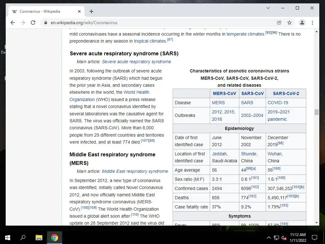This screenshot has width=325, height=244.
Task: Click the Symptoms table section header
Action: pyautogui.click(x=239, y=216)
